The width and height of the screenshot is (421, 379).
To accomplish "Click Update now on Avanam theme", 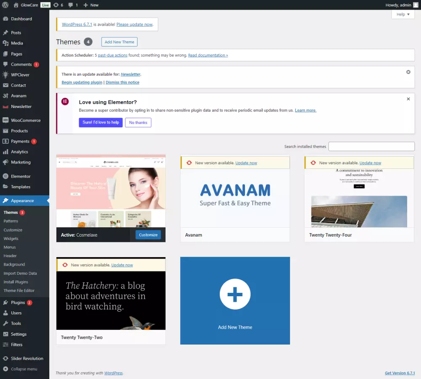I will coord(246,163).
